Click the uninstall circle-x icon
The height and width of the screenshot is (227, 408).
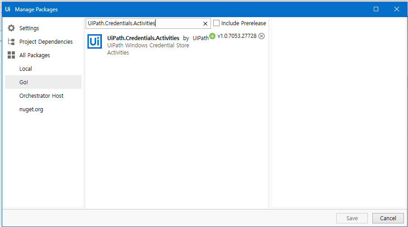pyautogui.click(x=261, y=36)
